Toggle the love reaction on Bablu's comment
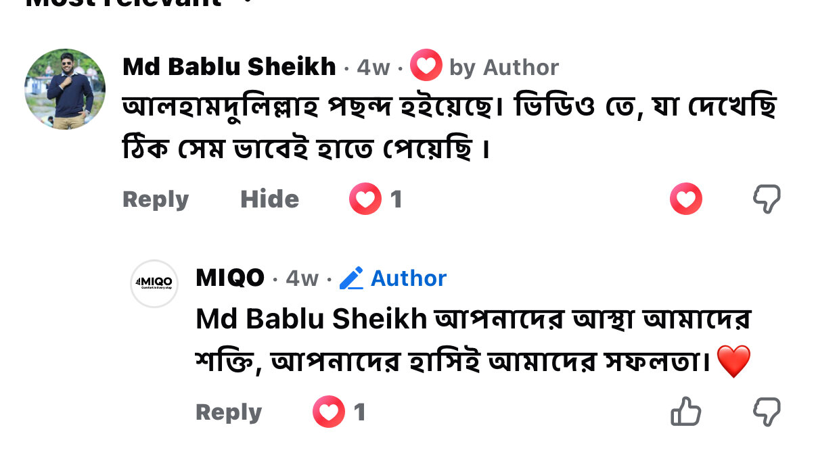The width and height of the screenshot is (816, 465). pos(685,199)
